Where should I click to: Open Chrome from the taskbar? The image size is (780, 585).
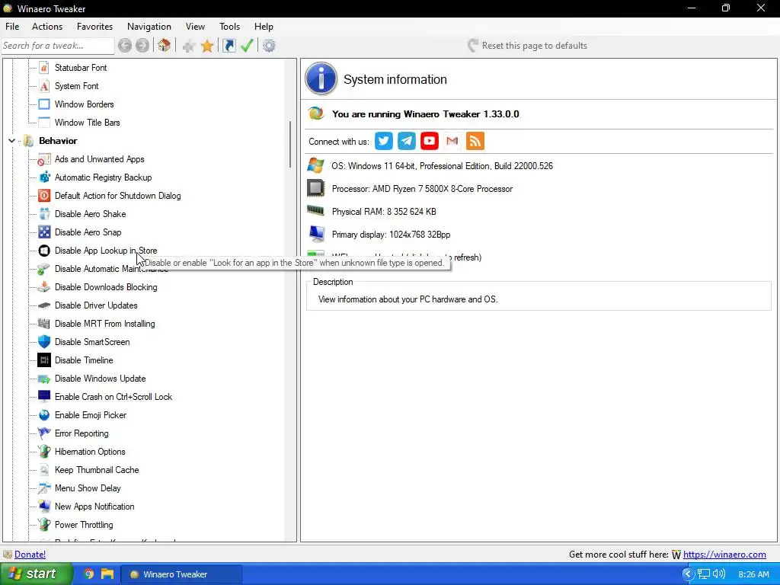tap(88, 574)
